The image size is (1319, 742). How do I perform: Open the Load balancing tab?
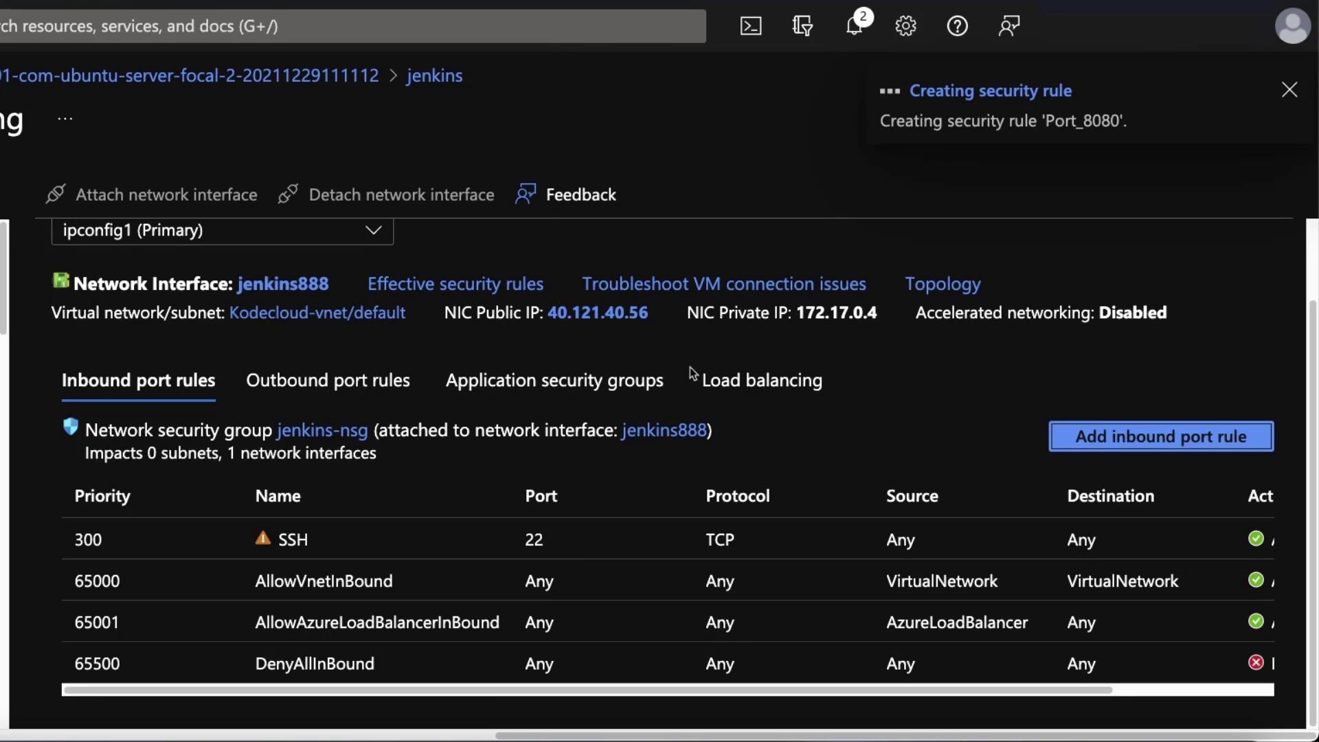click(761, 380)
